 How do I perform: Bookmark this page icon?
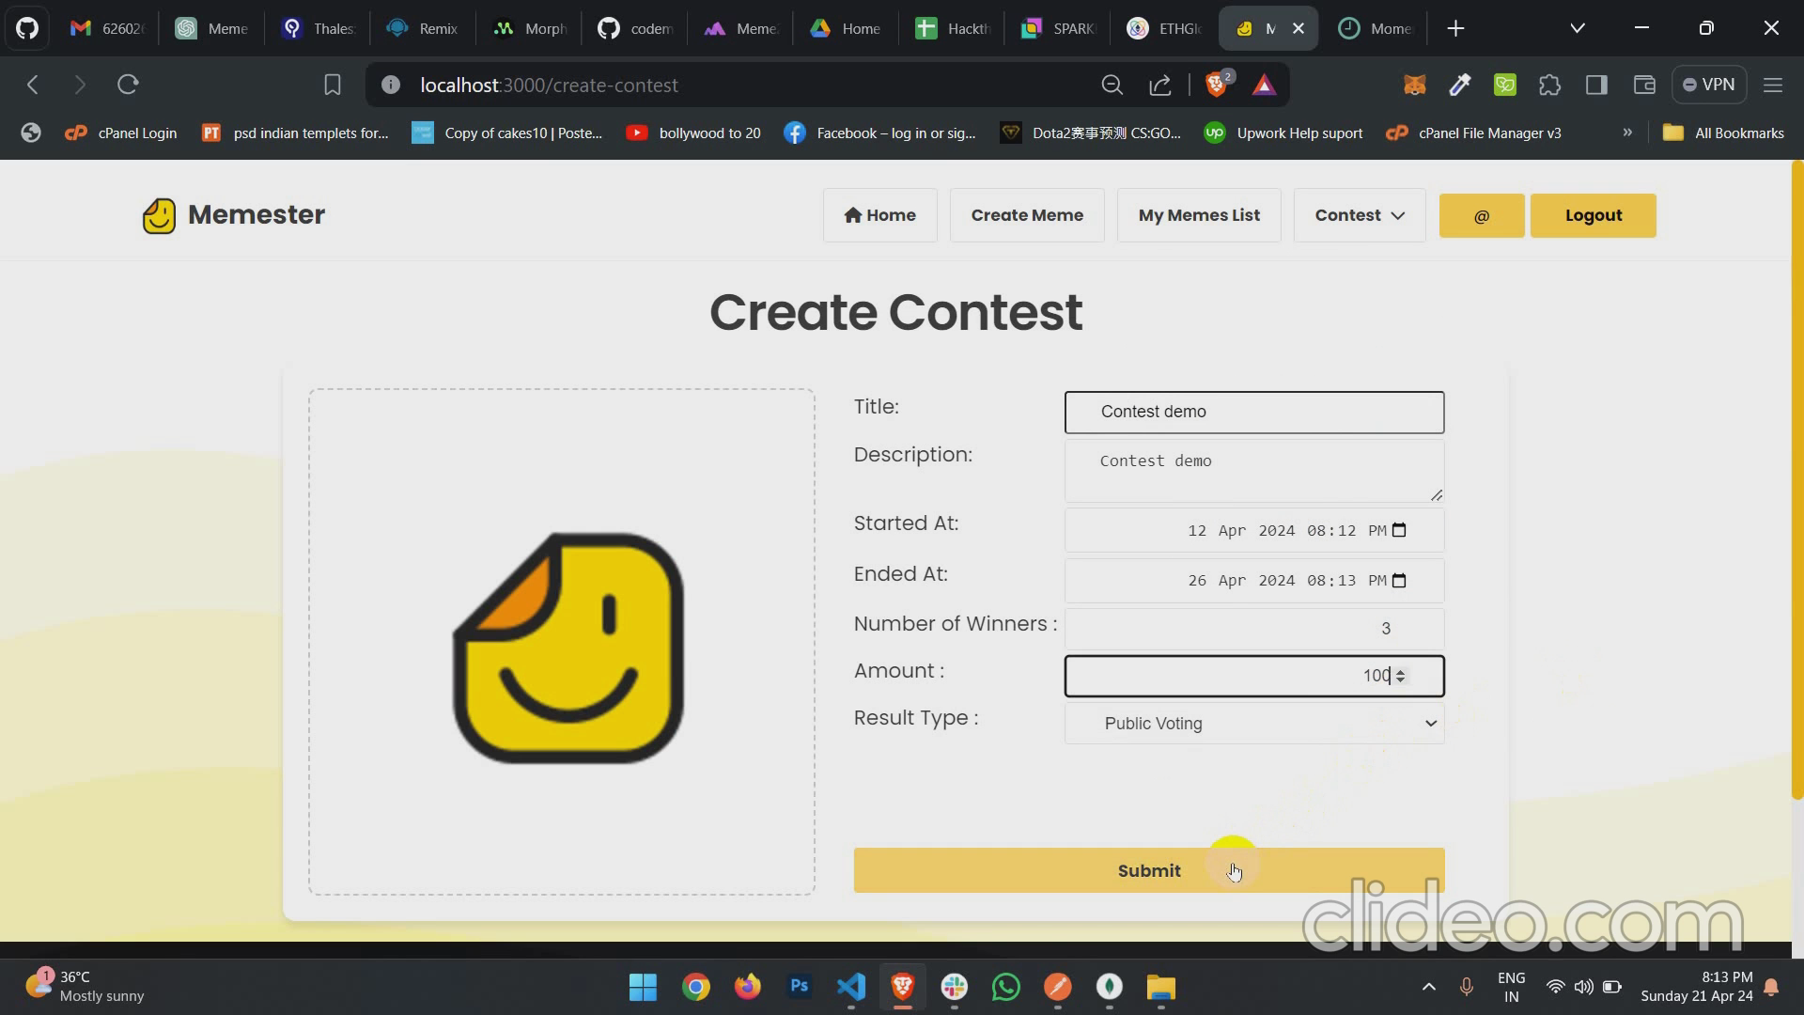coord(332,85)
